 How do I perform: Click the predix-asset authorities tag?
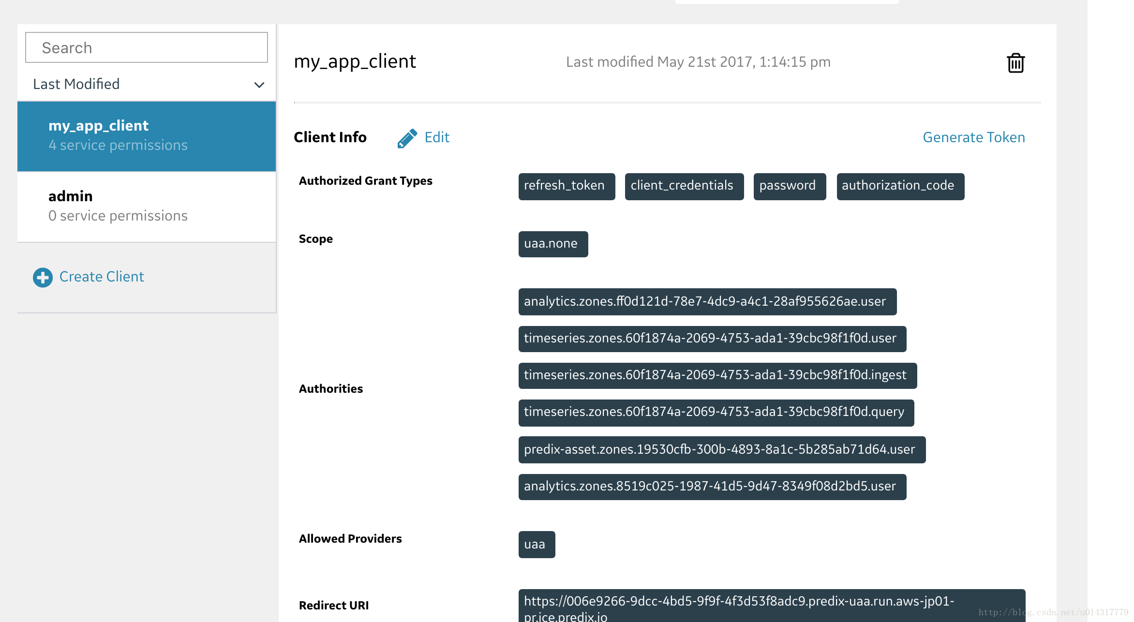coord(719,449)
